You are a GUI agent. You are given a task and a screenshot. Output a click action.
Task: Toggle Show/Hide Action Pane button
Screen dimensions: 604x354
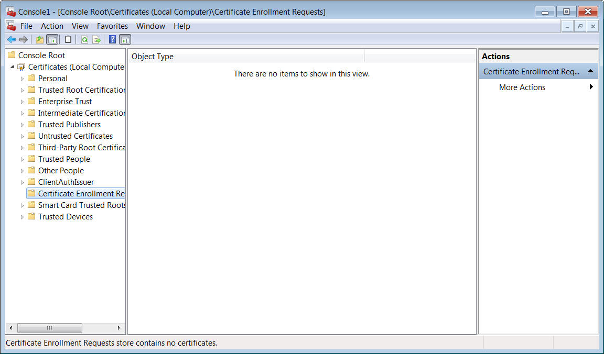[x=125, y=39]
